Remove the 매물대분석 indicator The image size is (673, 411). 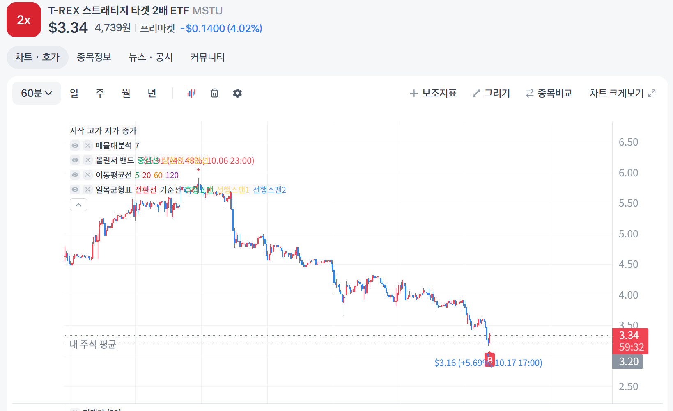click(x=87, y=145)
